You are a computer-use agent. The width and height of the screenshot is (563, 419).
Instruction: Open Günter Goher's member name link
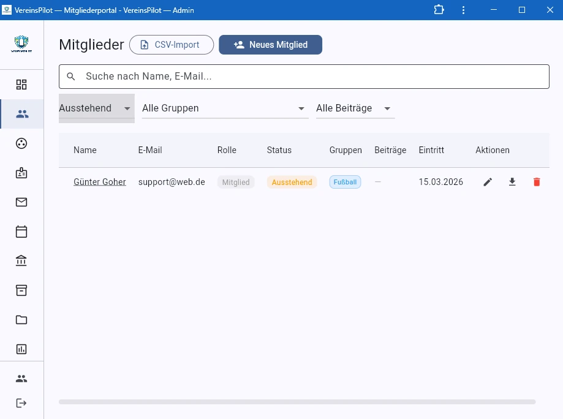coord(100,182)
